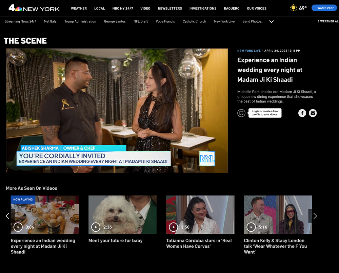Image resolution: width=339 pixels, height=273 pixels.
Task: Play the Tatianna Córdoba video
Action: point(173,227)
